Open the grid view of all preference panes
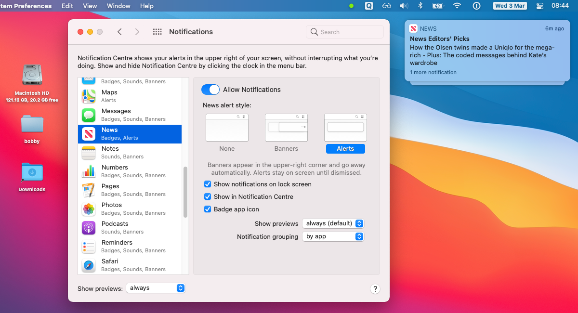The image size is (578, 313). tap(157, 31)
